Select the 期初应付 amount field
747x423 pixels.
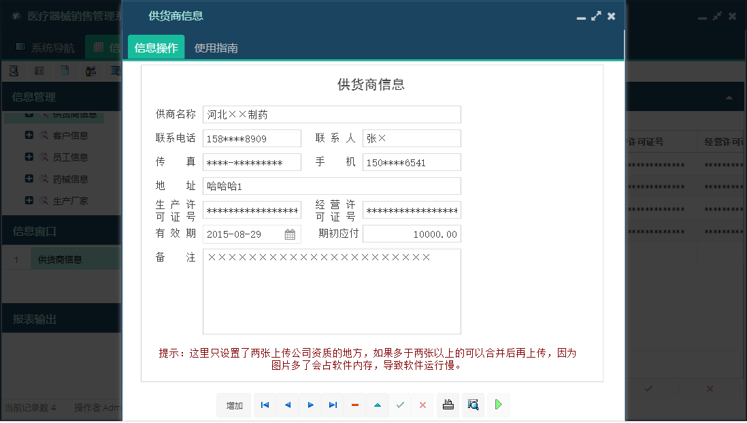pos(411,234)
